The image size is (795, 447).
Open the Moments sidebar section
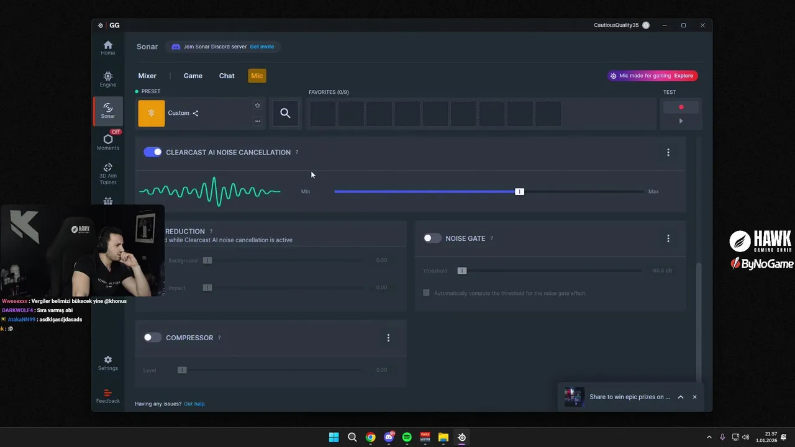(x=108, y=142)
